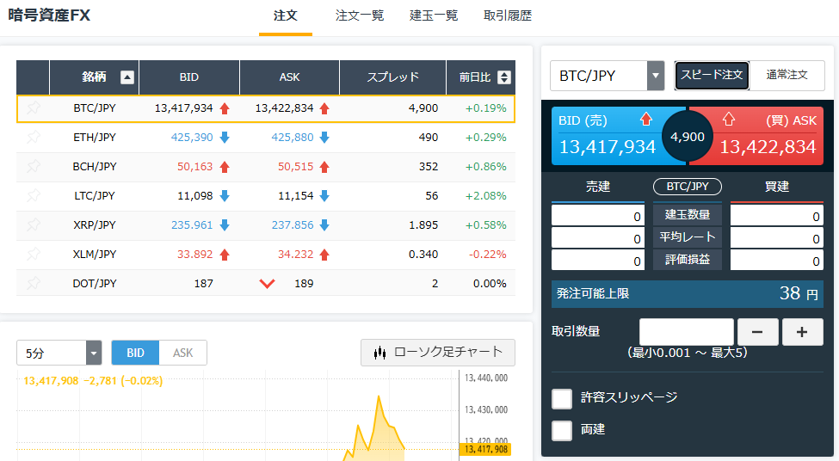
Task: Favorite the LTC/JPY row star
Action: (34, 196)
